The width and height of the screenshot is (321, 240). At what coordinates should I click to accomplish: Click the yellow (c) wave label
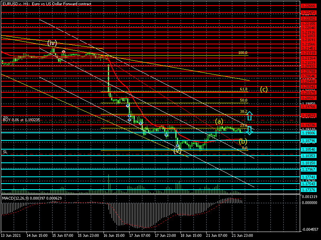(264, 89)
